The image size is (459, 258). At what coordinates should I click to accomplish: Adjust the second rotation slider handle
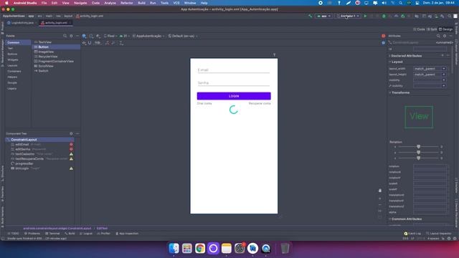pyautogui.click(x=418, y=153)
